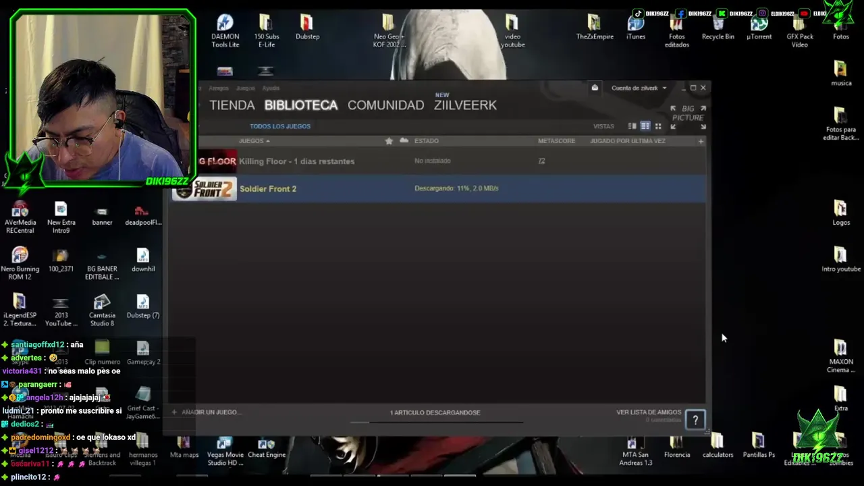The height and width of the screenshot is (486, 864).
Task: Launch µTorrent desktop shortcut
Action: click(759, 28)
